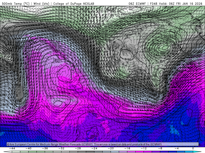Click the -4 color scale label
The height and width of the screenshot is (153, 205).
coord(177,148)
